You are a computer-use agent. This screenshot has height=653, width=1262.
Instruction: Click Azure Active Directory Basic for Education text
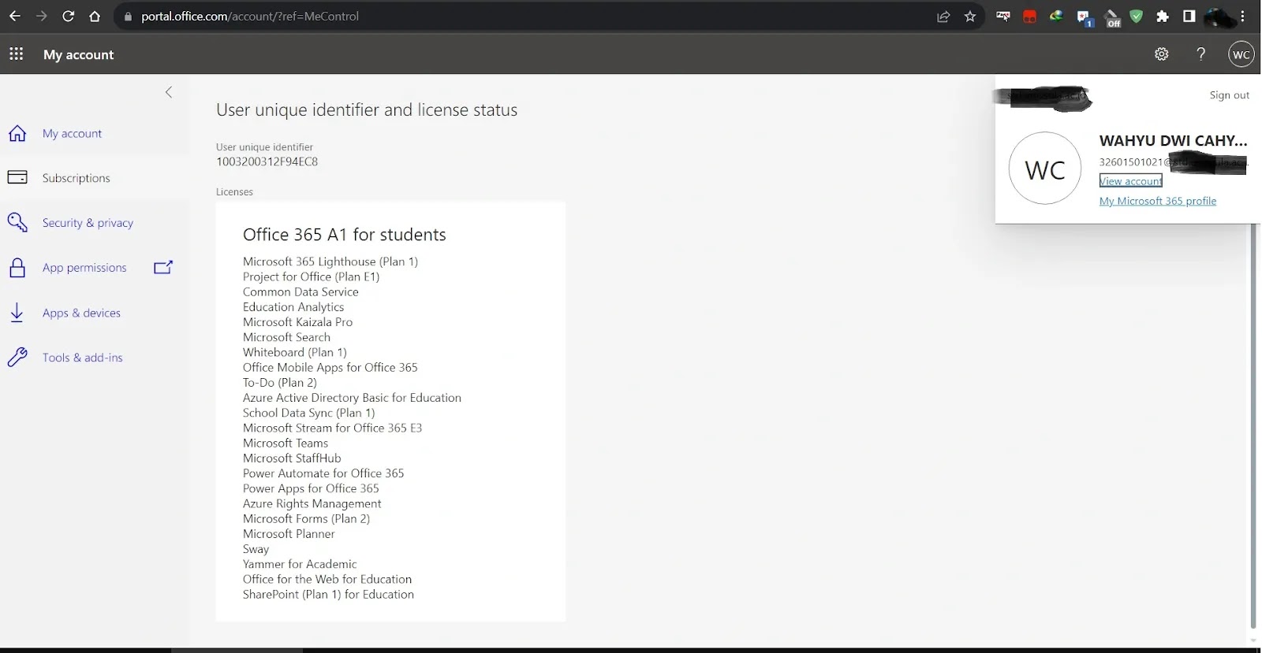(x=352, y=398)
